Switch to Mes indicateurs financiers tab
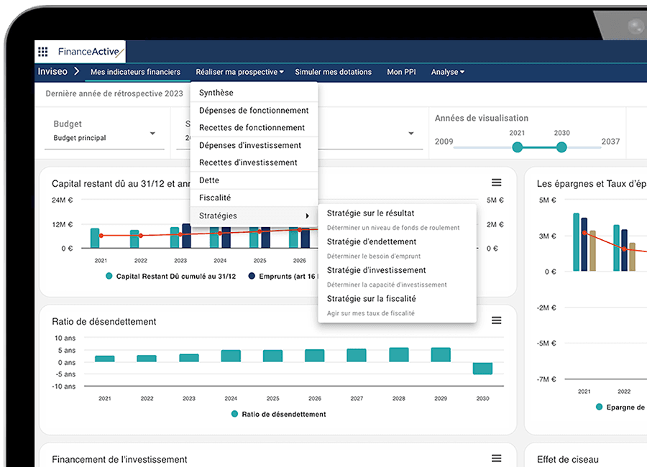This screenshot has width=647, height=467. coord(135,72)
